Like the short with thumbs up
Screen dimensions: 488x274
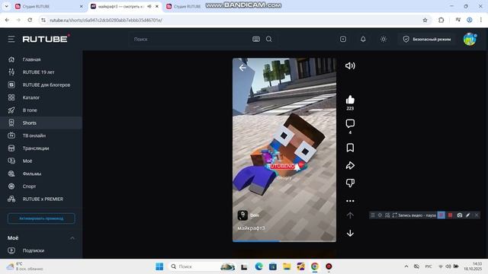(x=350, y=100)
